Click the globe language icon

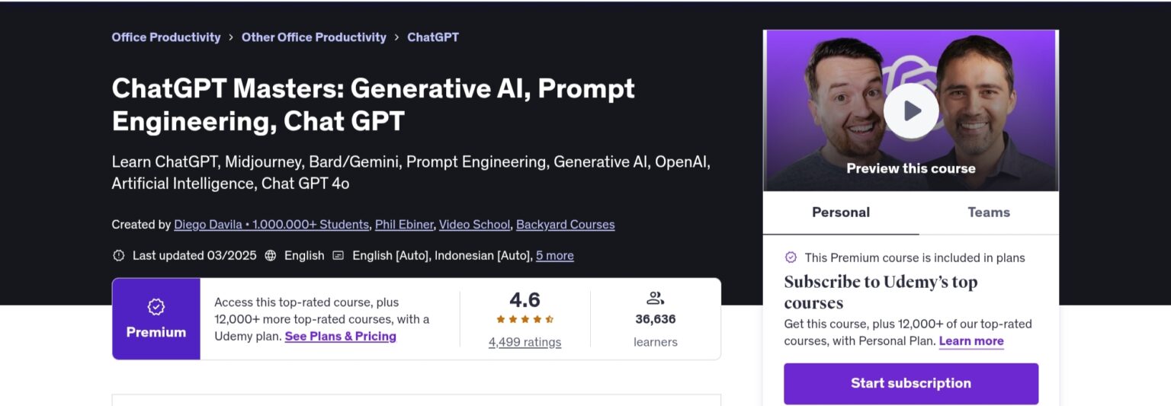coord(271,256)
